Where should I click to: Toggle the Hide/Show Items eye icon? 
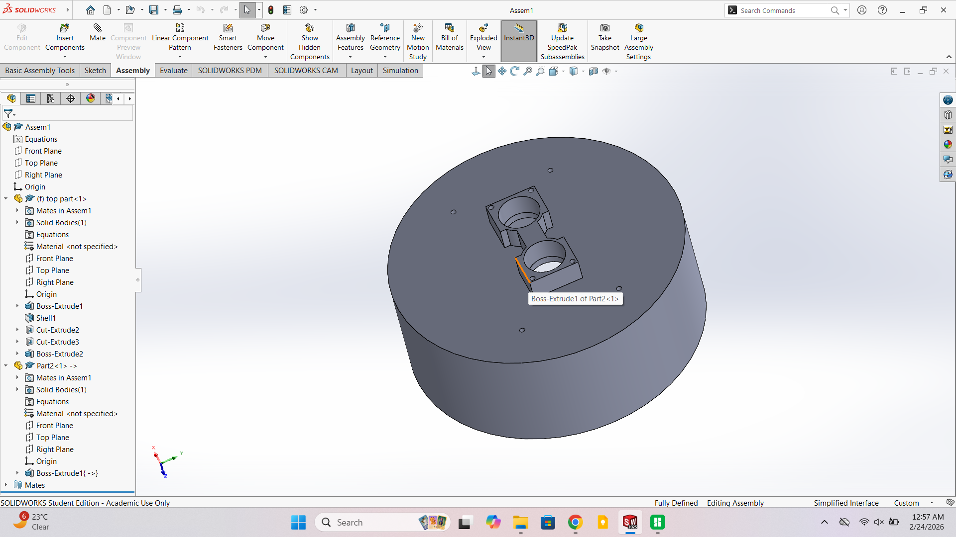tap(606, 71)
